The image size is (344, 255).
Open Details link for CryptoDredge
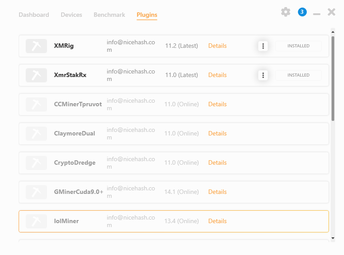coord(217,162)
